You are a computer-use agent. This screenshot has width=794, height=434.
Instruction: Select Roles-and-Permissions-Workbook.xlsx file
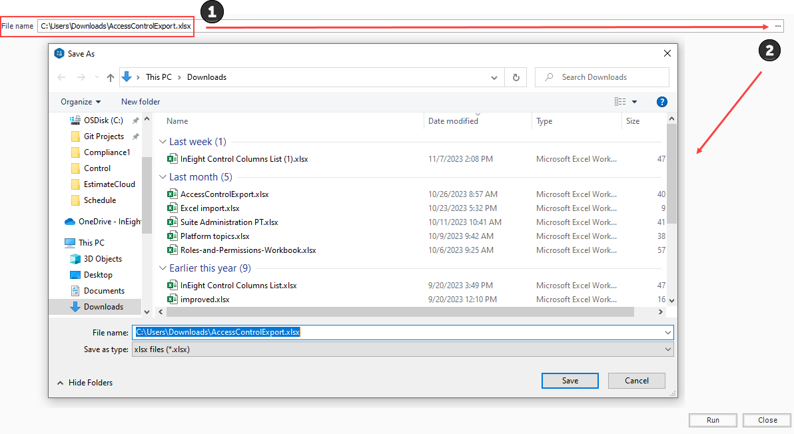248,250
